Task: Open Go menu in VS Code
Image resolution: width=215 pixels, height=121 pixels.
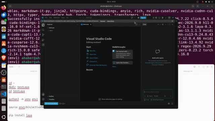Action: [x=67, y=18]
